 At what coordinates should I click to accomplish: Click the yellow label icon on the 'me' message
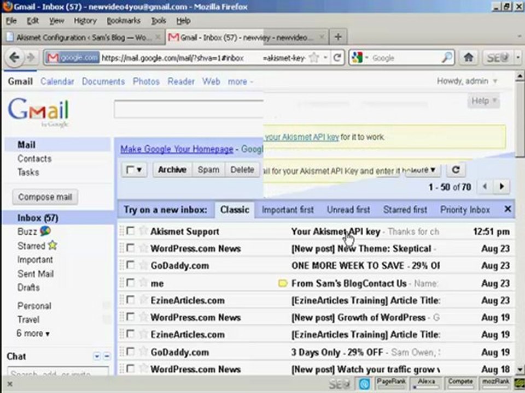click(x=283, y=283)
